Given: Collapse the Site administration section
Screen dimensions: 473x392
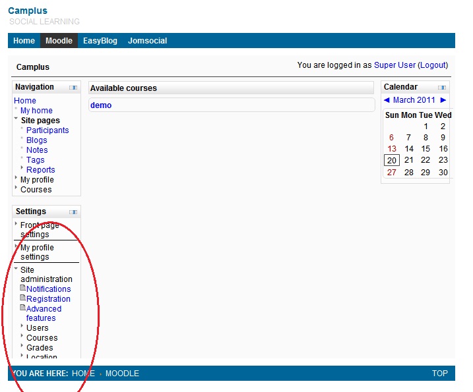Looking at the screenshot, I should (16, 269).
